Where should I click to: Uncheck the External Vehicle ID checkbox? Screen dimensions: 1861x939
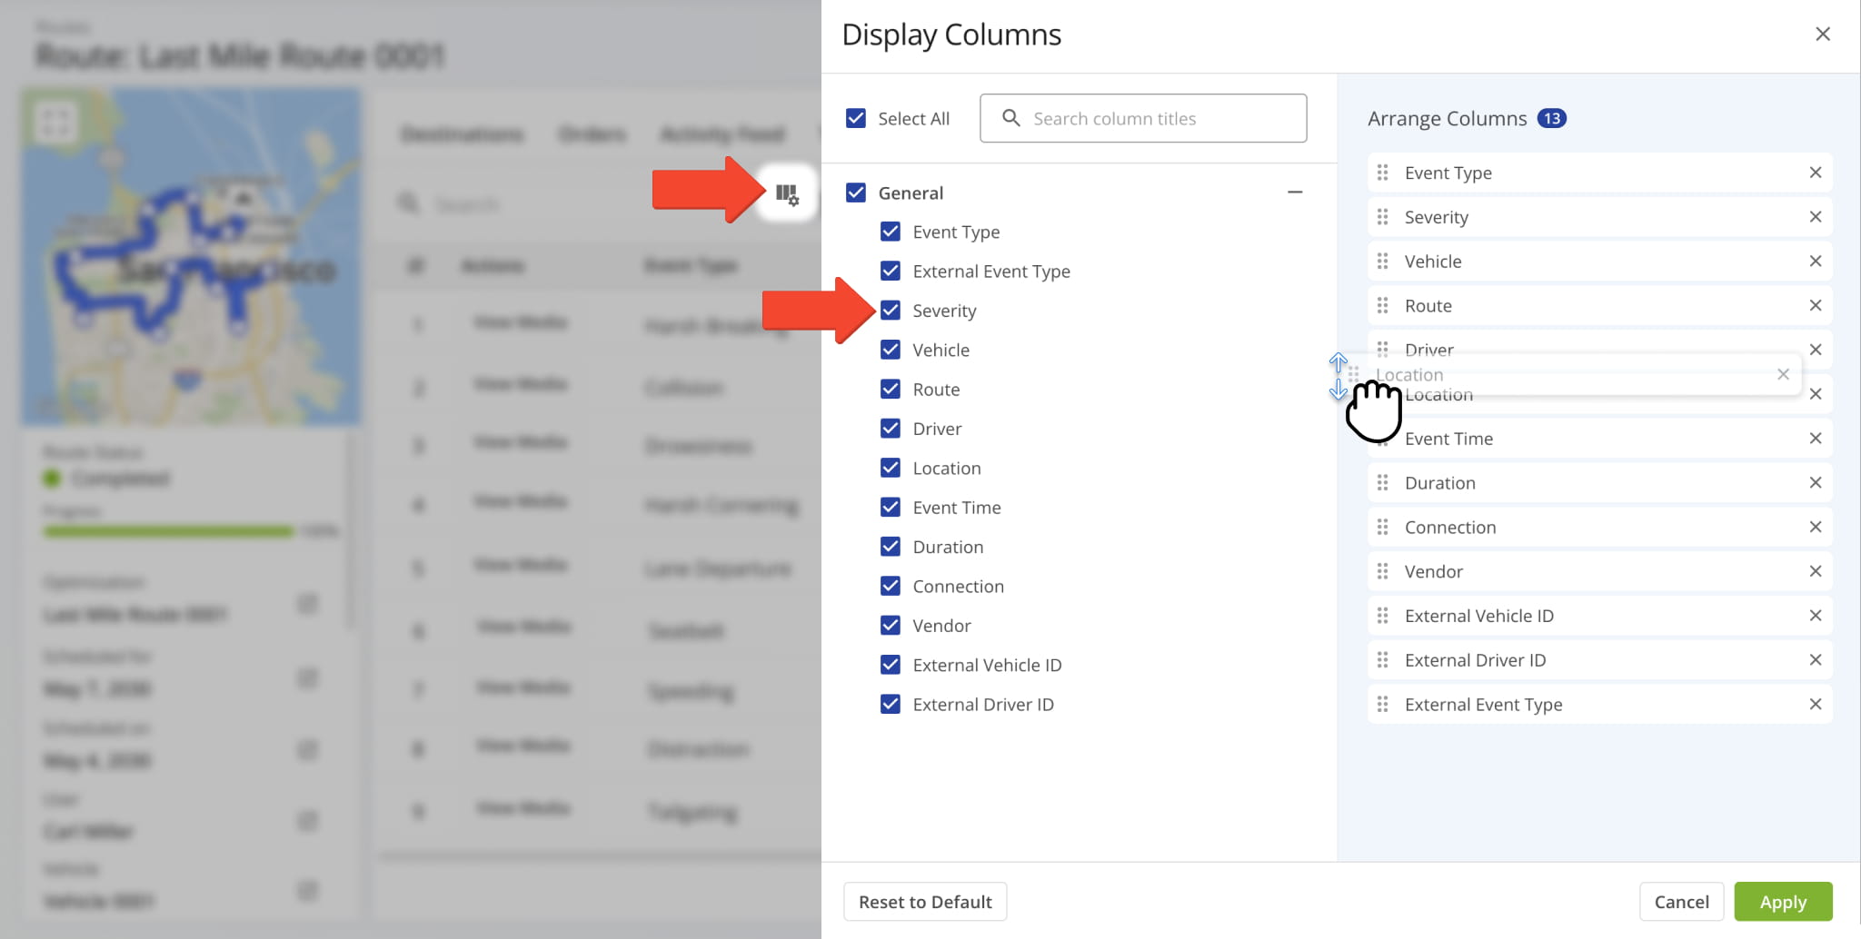click(891, 665)
